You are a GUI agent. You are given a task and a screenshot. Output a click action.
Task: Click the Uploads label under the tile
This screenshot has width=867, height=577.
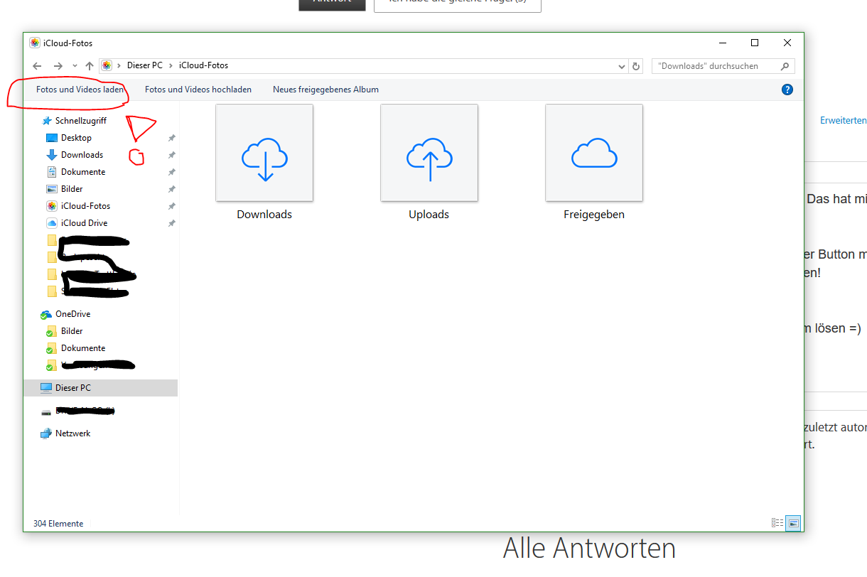(x=429, y=215)
